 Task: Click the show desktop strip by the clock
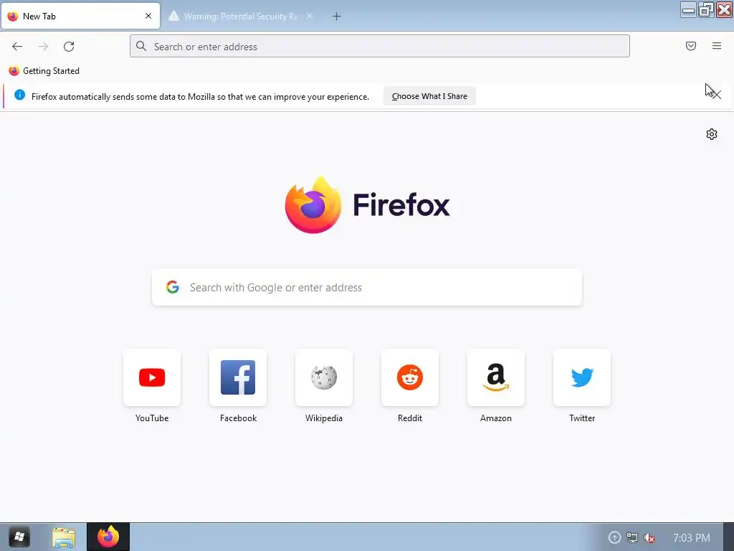click(729, 537)
